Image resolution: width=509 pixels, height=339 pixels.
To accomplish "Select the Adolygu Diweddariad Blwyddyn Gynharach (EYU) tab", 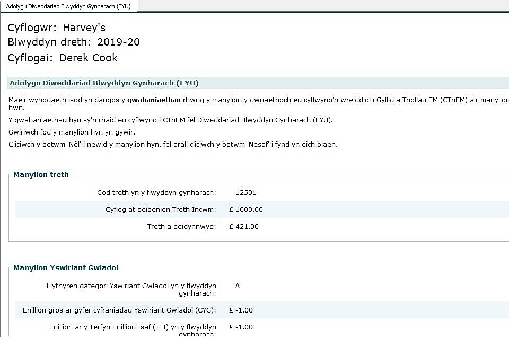I will (69, 6).
